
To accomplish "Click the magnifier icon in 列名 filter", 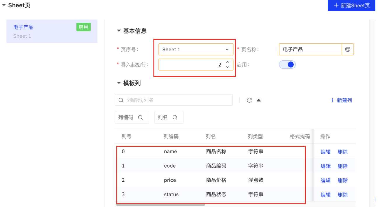I will (x=175, y=117).
